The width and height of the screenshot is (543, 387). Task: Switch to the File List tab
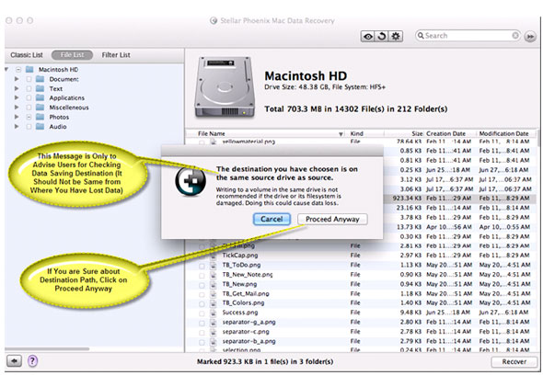pyautogui.click(x=72, y=55)
